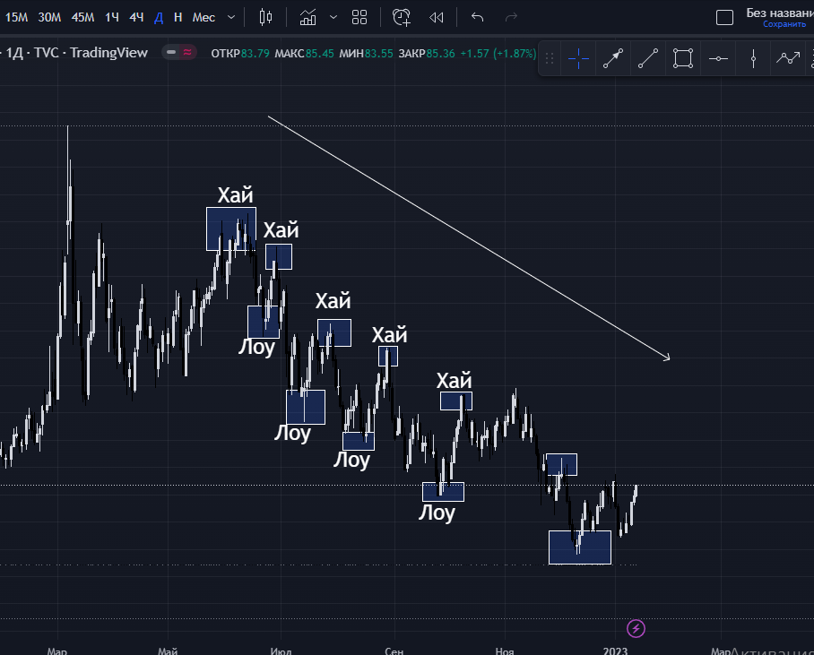Click the layout square icon
This screenshot has width=814, height=655.
(x=724, y=18)
